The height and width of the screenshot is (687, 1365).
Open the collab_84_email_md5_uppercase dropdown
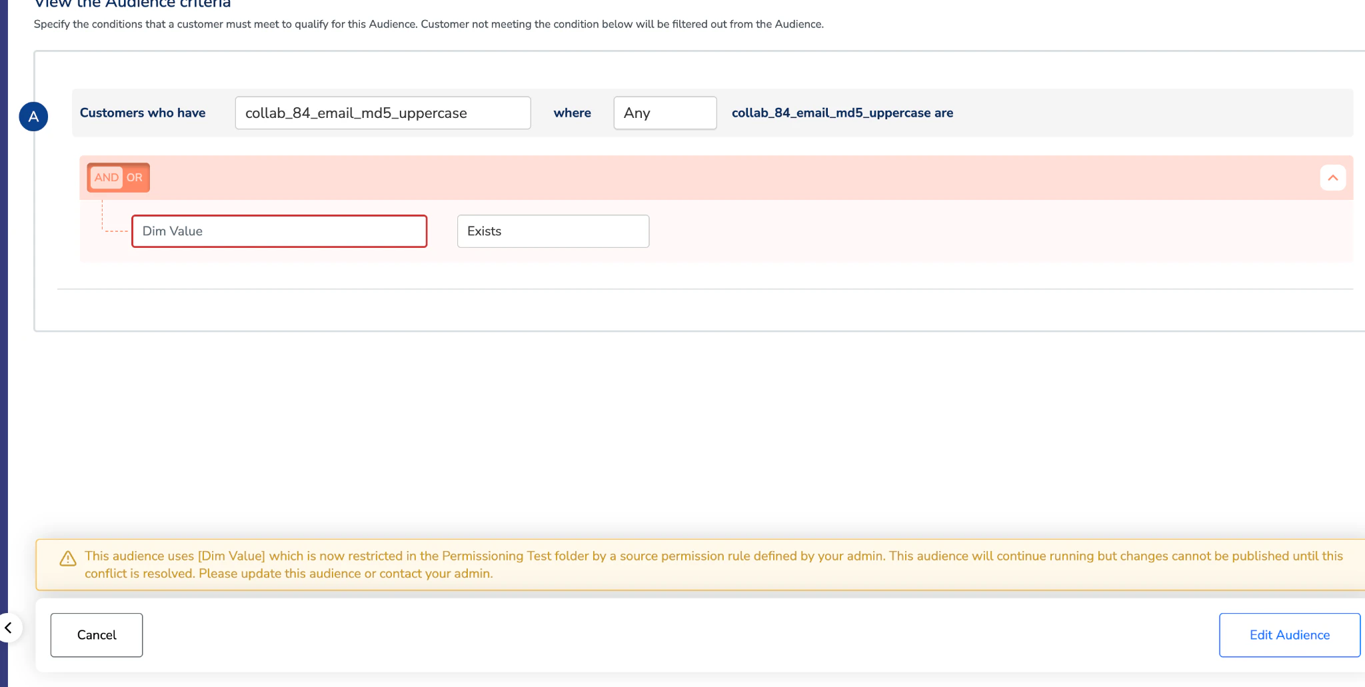[383, 113]
